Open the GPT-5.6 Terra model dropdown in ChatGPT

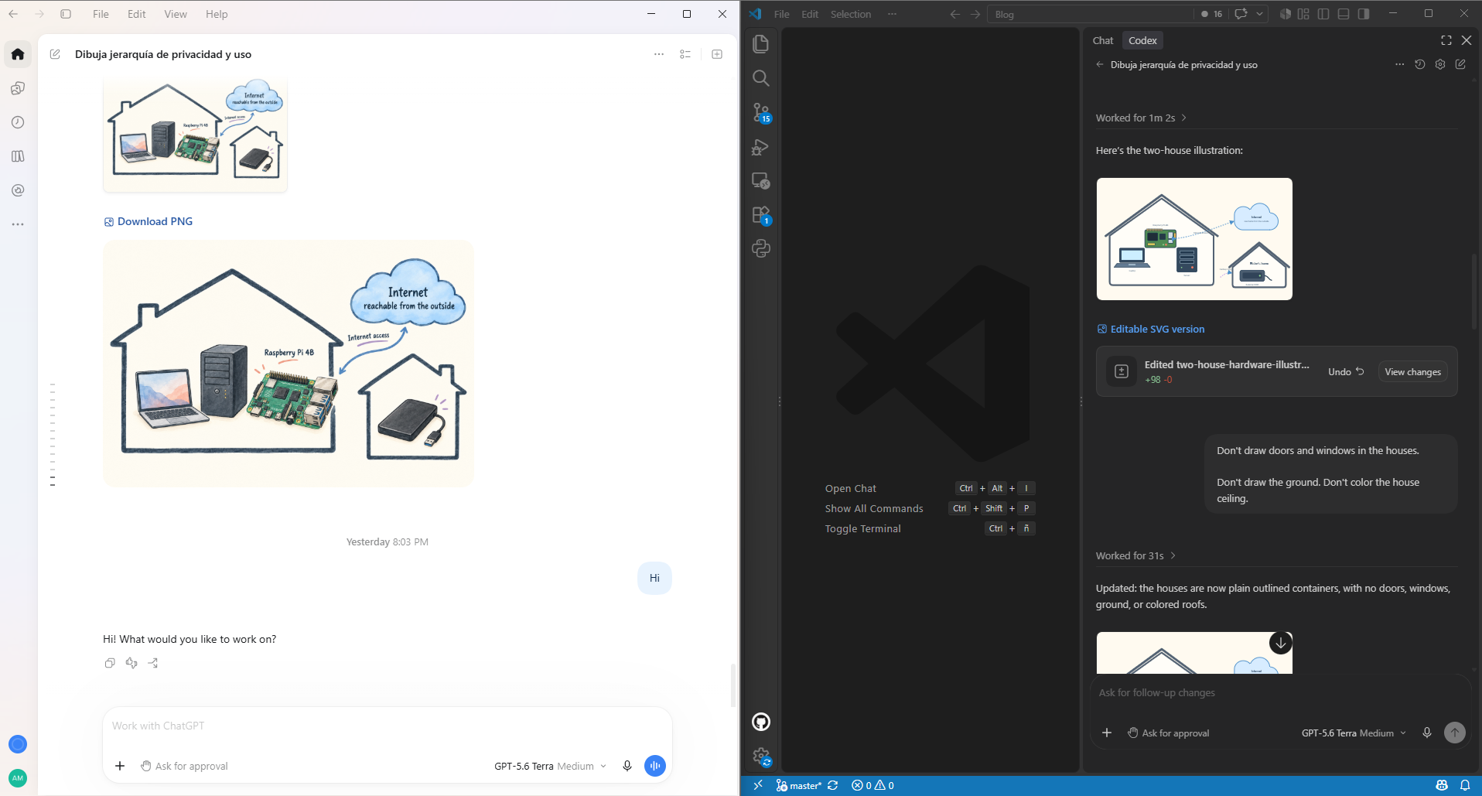[x=550, y=766]
